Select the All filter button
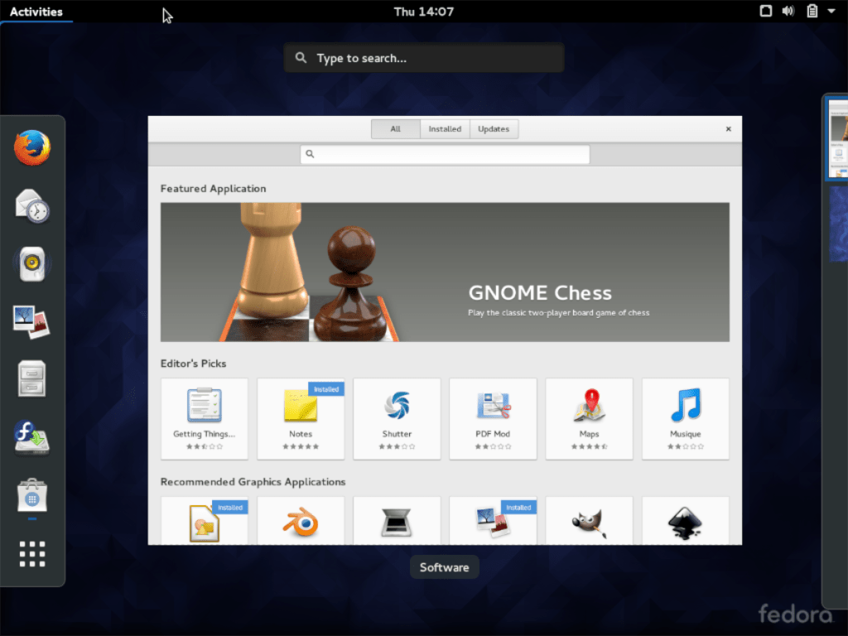The width and height of the screenshot is (848, 636). pyautogui.click(x=395, y=128)
